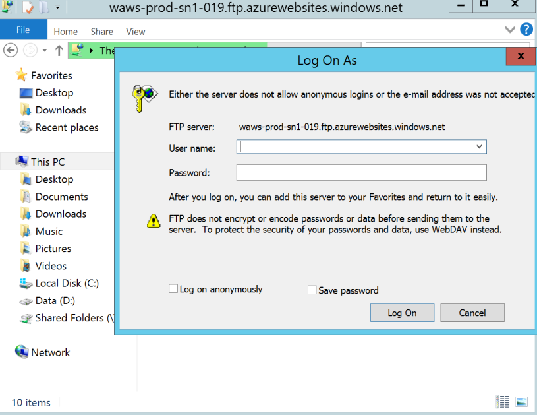
Task: Switch to details view icon
Action: pyautogui.click(x=503, y=401)
